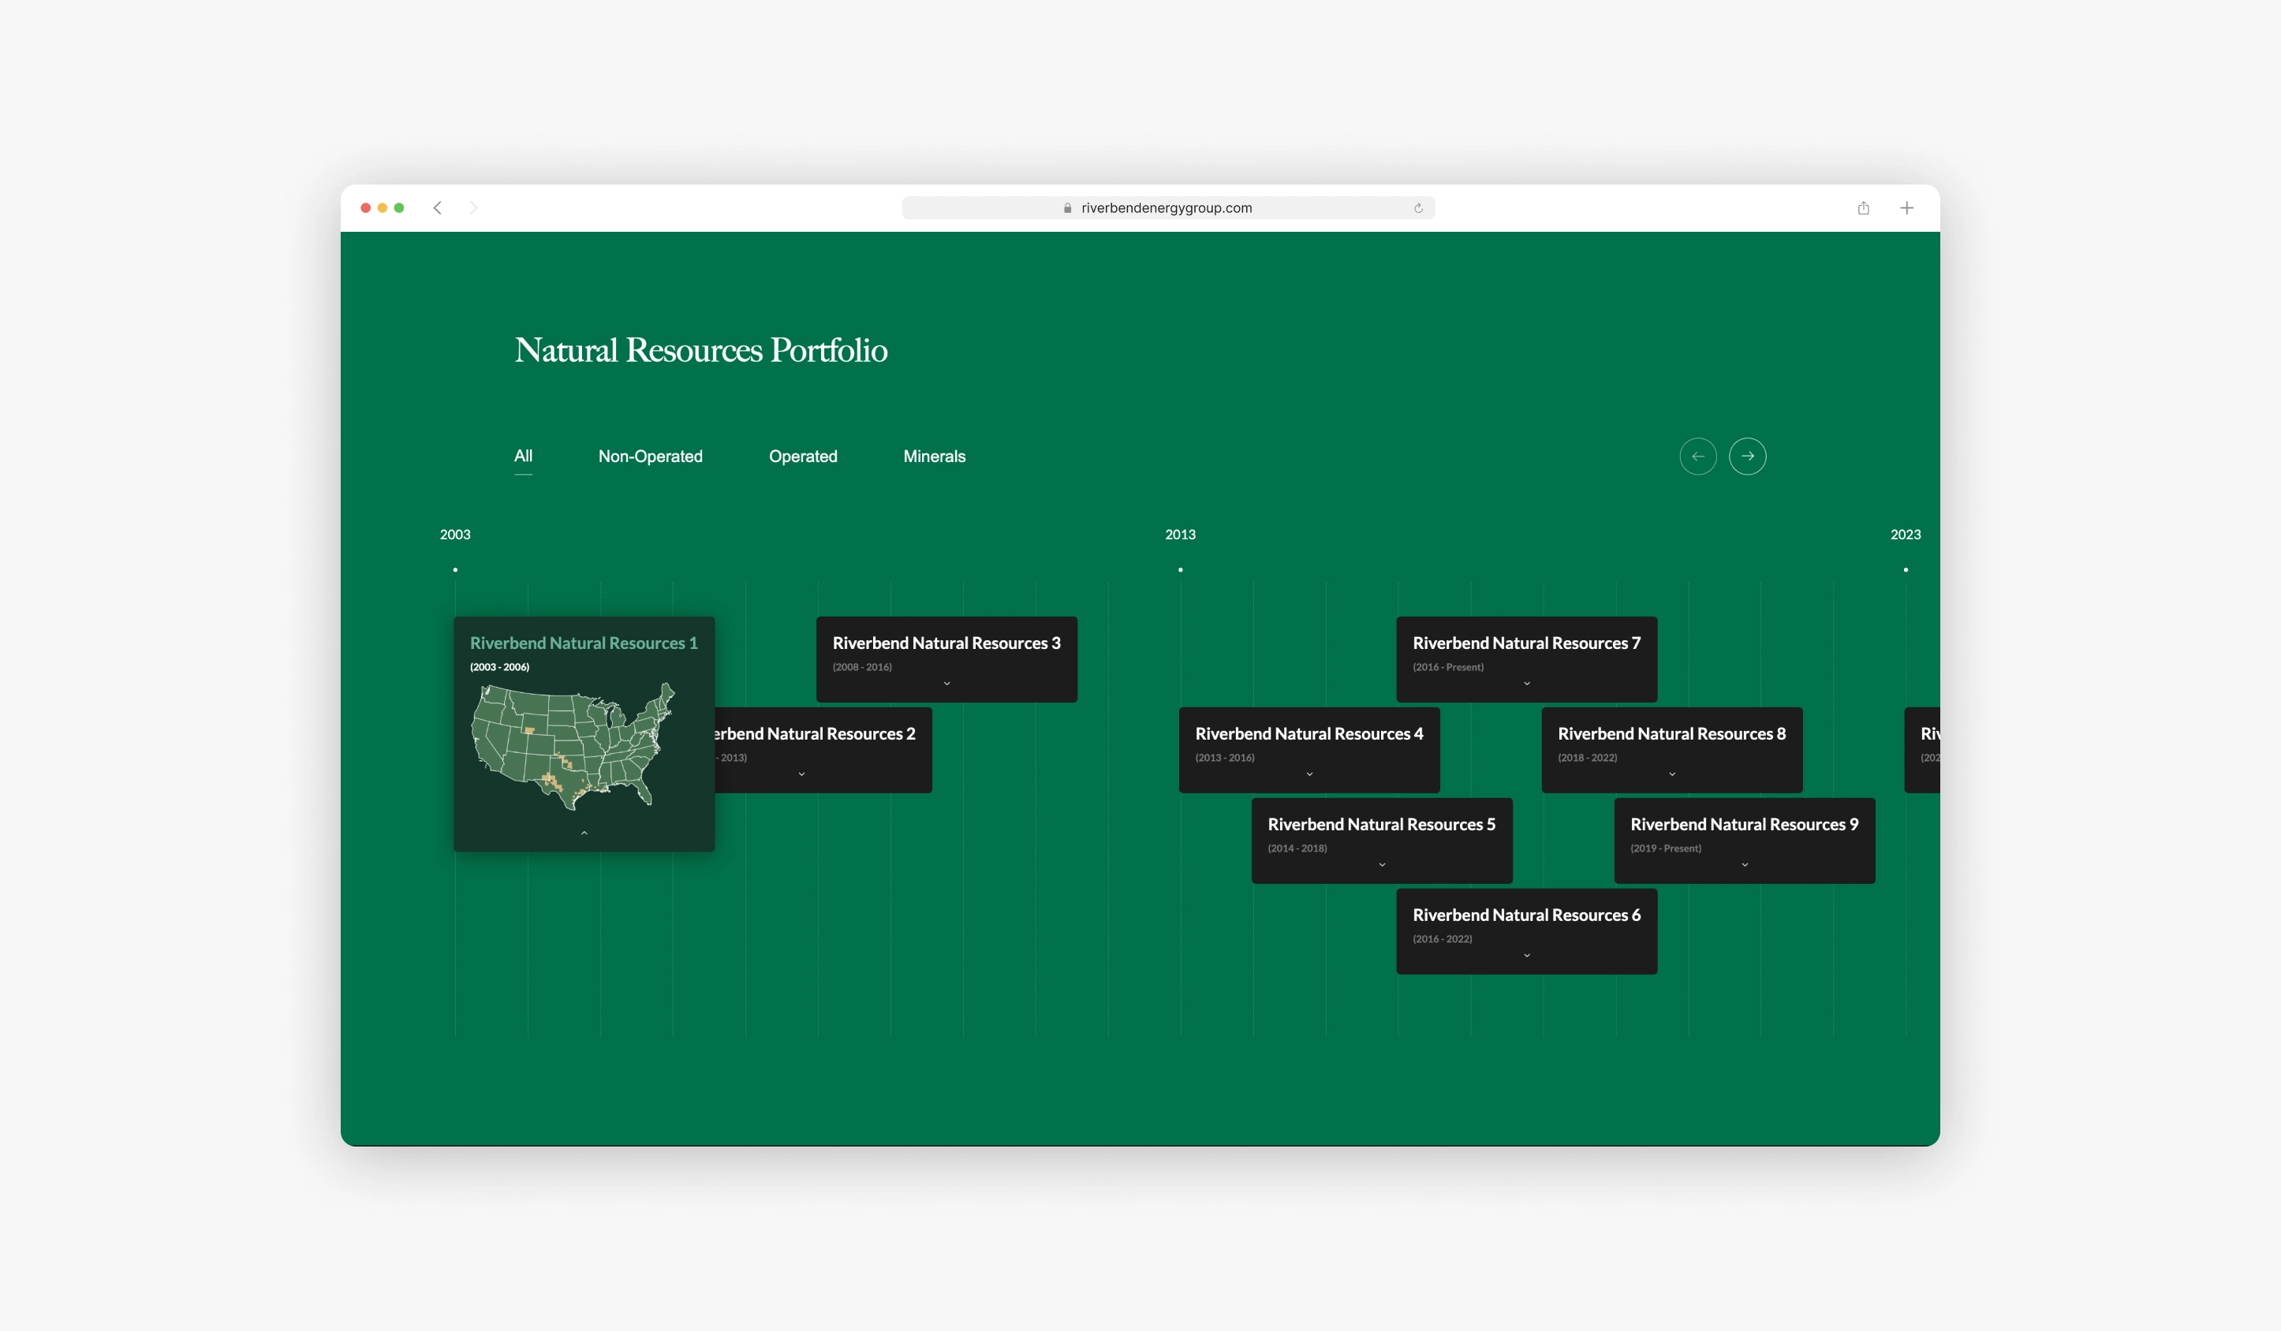
Task: Click the US map in Resources 1 card
Action: pos(573,746)
